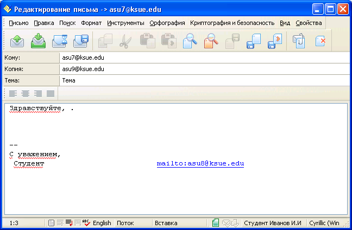352x230 pixels.
Task: Center align text in formatting bar
Action: (x=26, y=93)
